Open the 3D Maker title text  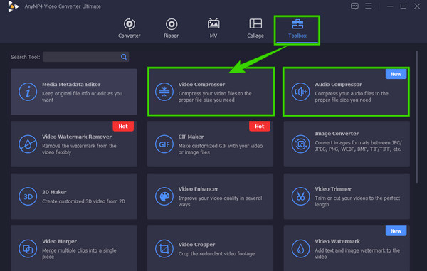pyautogui.click(x=54, y=192)
